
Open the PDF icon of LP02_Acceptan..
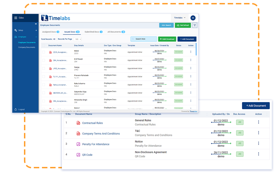[50, 69]
